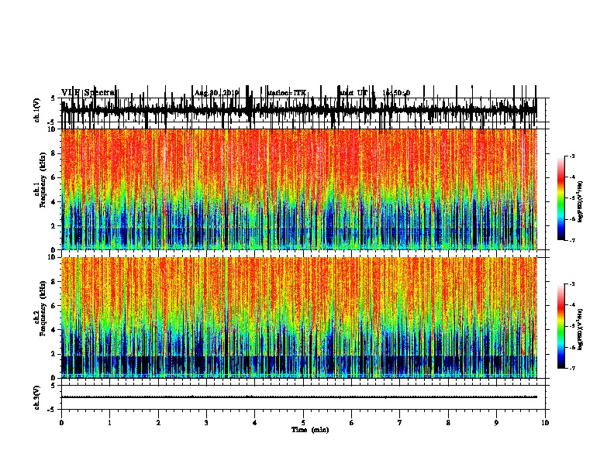Click the "-3" label on ch.1 color bar

[571, 156]
